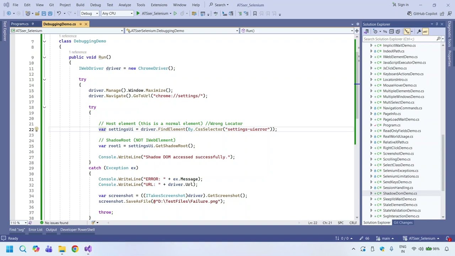Collapse the class DebuggingDemo outlining toggle

point(44,42)
